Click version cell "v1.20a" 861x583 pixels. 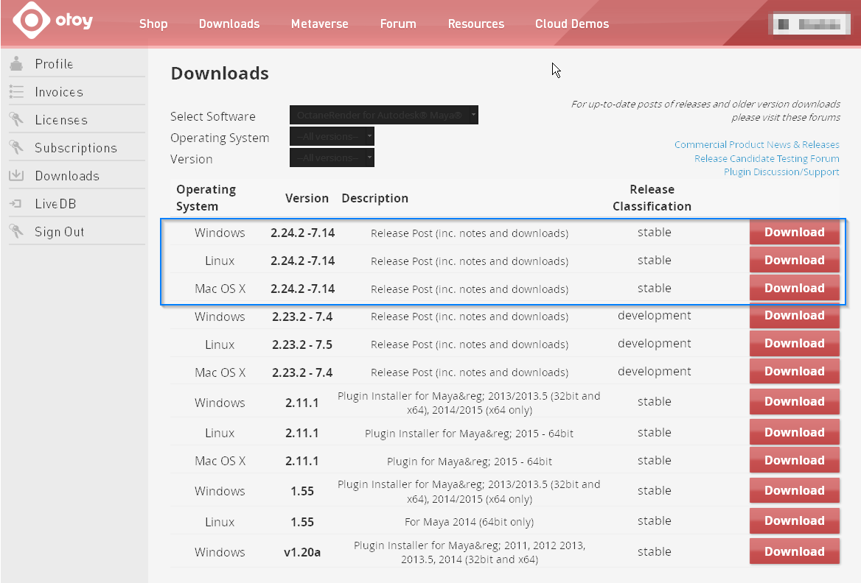302,552
